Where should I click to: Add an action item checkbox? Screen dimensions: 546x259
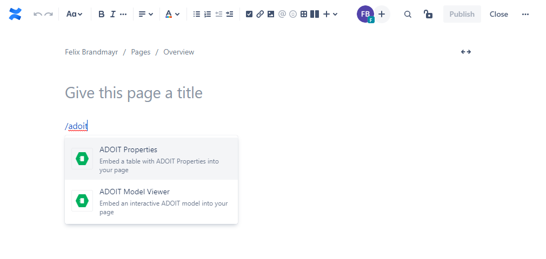249,14
